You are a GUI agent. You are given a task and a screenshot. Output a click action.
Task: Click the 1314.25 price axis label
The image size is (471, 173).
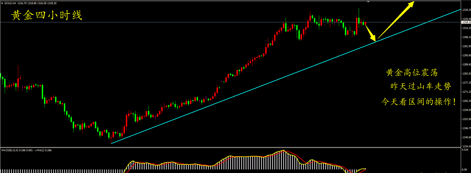[467, 28]
